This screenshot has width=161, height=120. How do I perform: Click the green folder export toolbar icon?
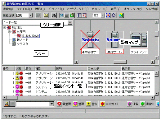pyautogui.click(x=72, y=16)
